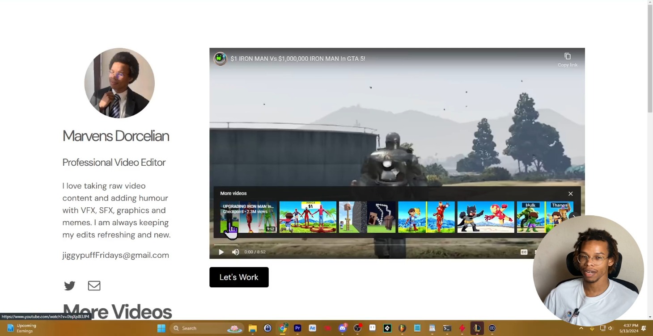Click Marvens Dorcelian profile photo
This screenshot has height=336, width=653.
coord(119,83)
